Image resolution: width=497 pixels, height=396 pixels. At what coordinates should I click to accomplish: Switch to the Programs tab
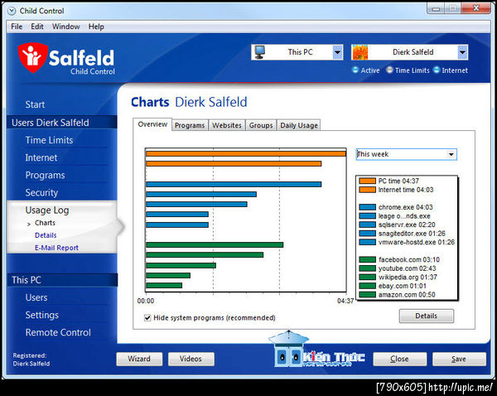(190, 125)
